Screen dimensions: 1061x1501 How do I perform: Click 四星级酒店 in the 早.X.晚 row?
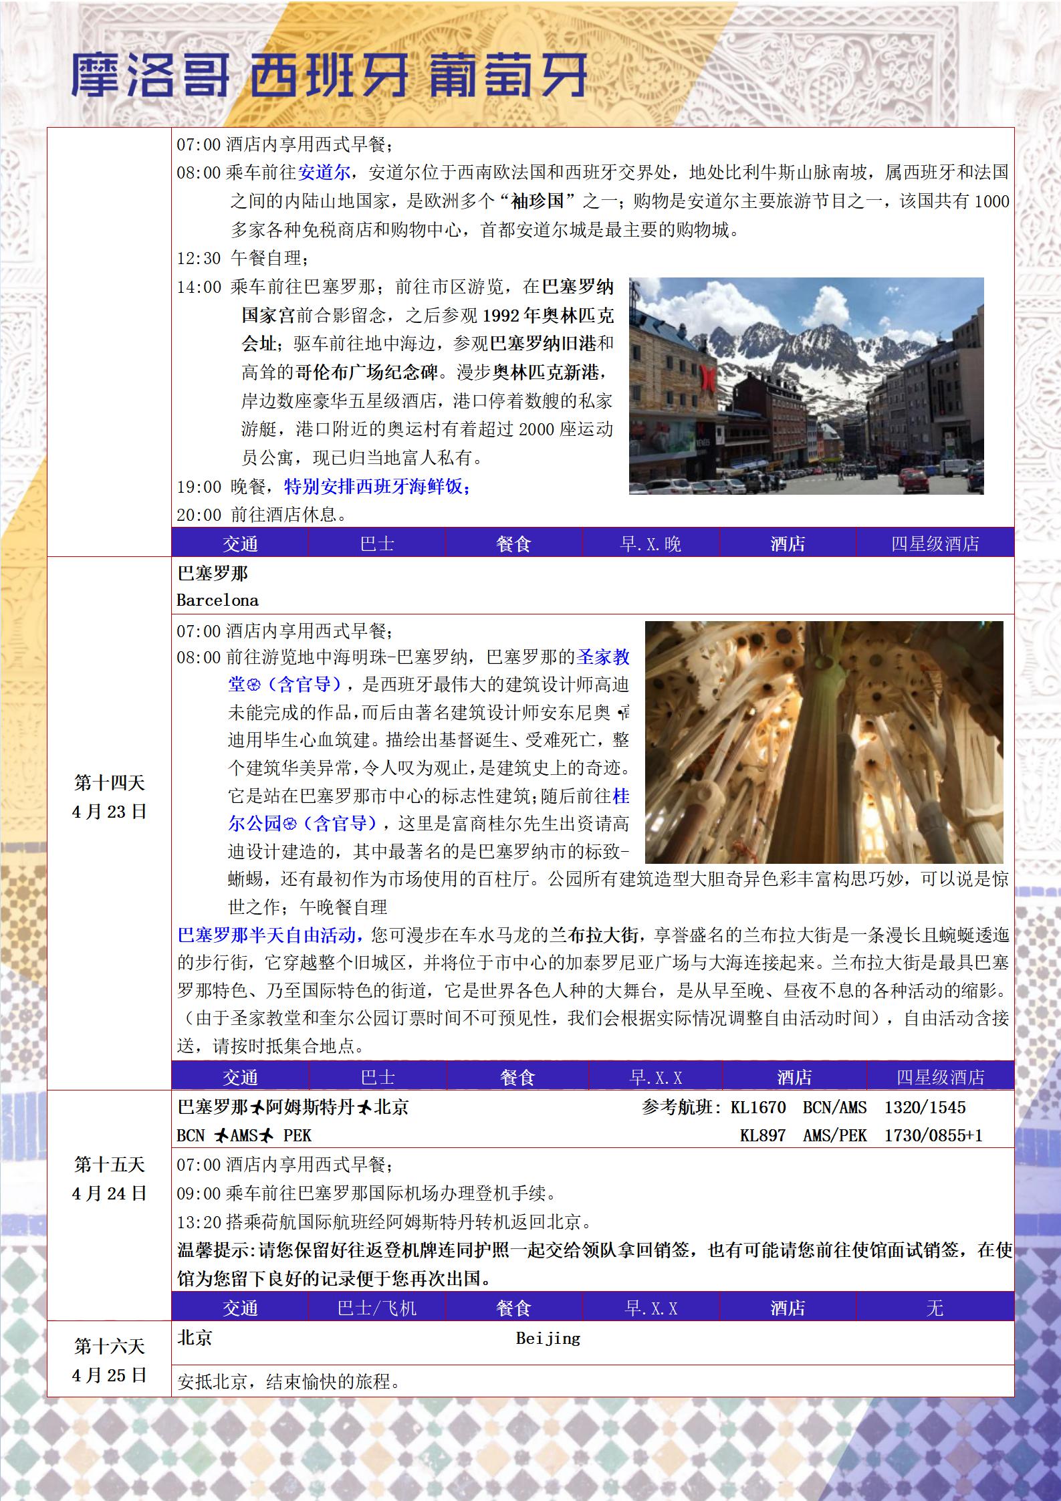(x=935, y=544)
